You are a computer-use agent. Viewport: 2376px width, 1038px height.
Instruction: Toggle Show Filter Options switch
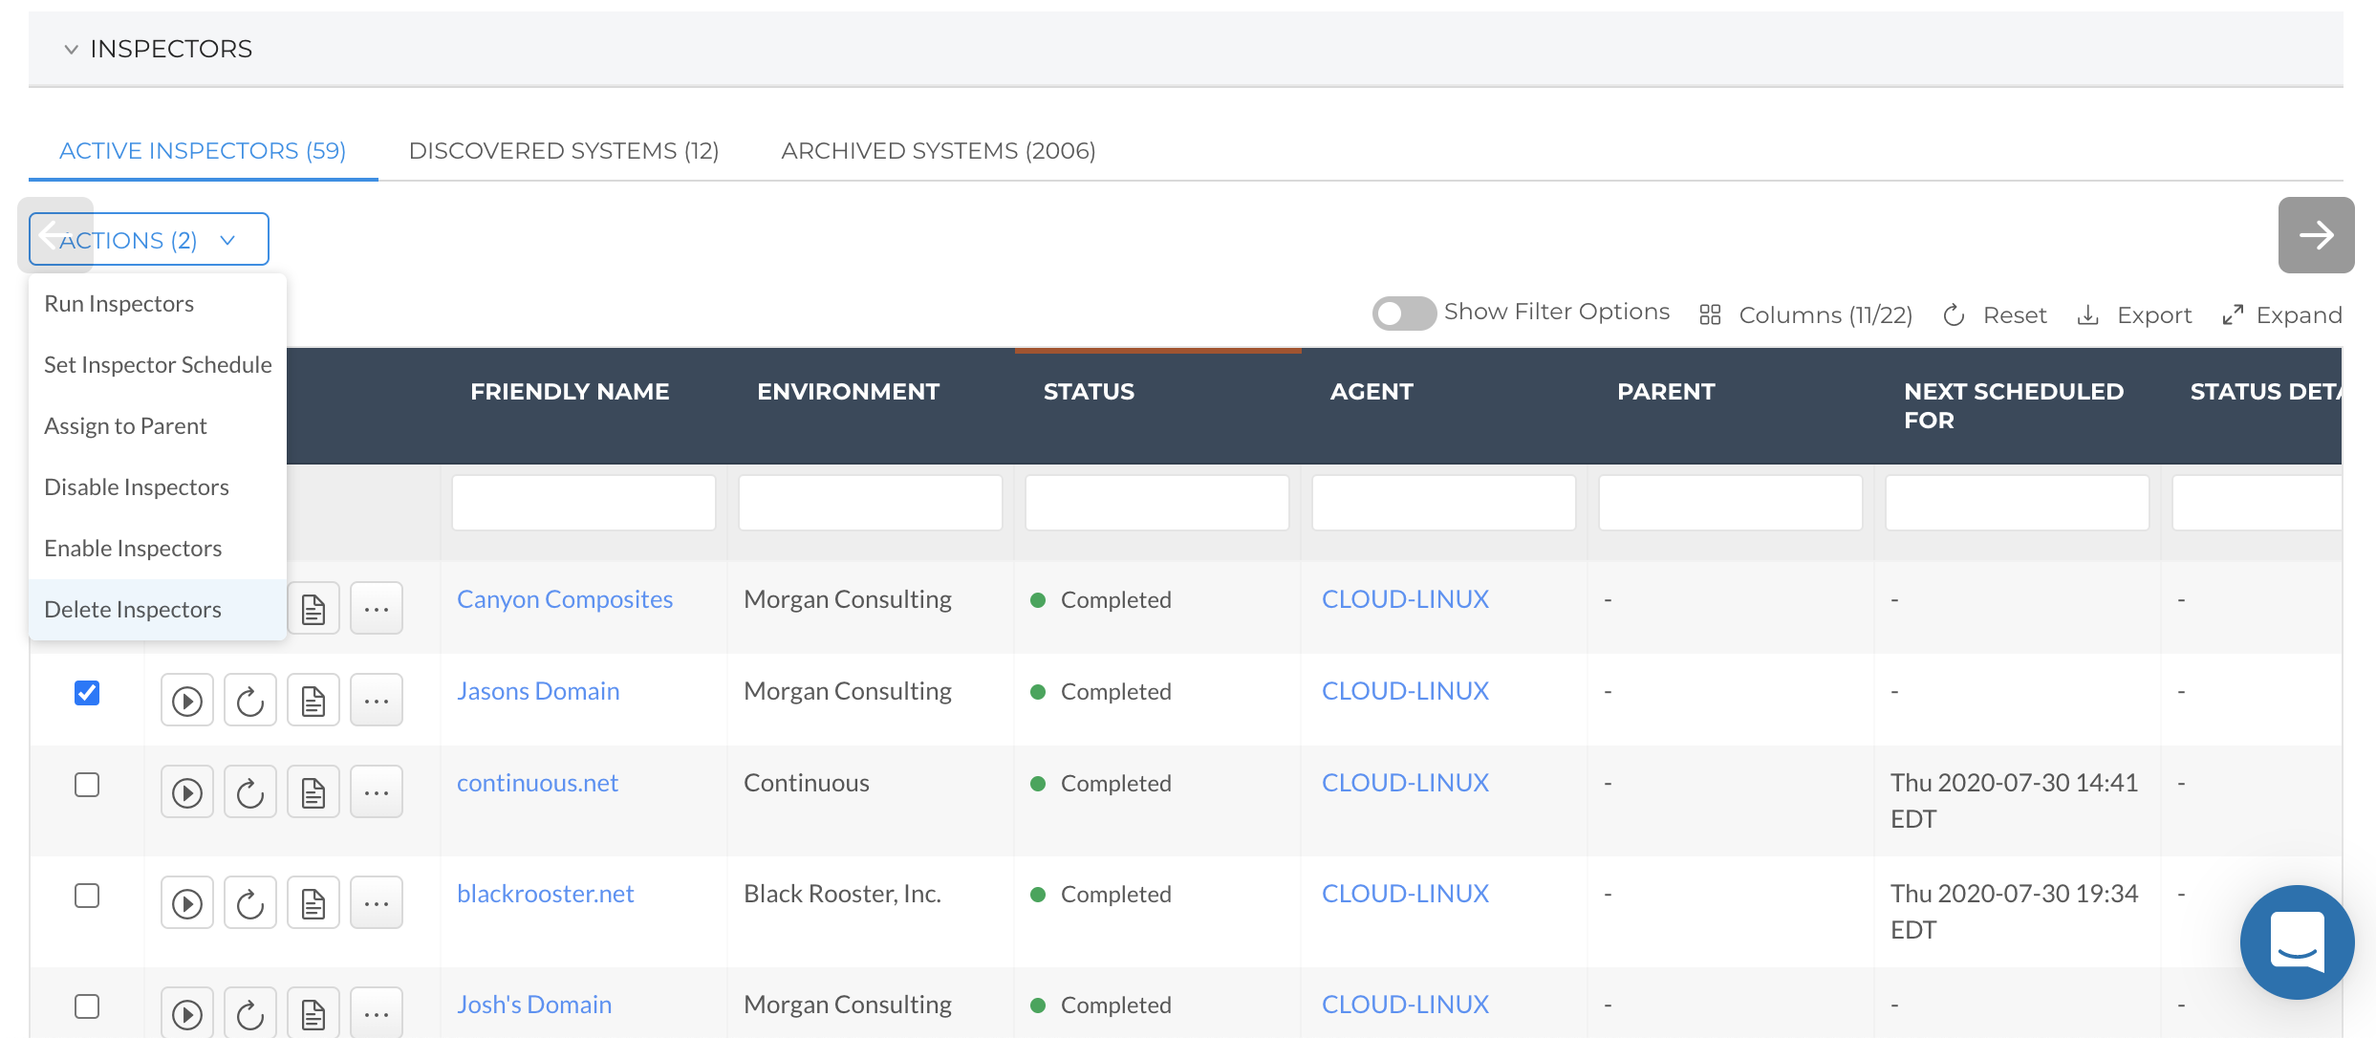tap(1403, 314)
